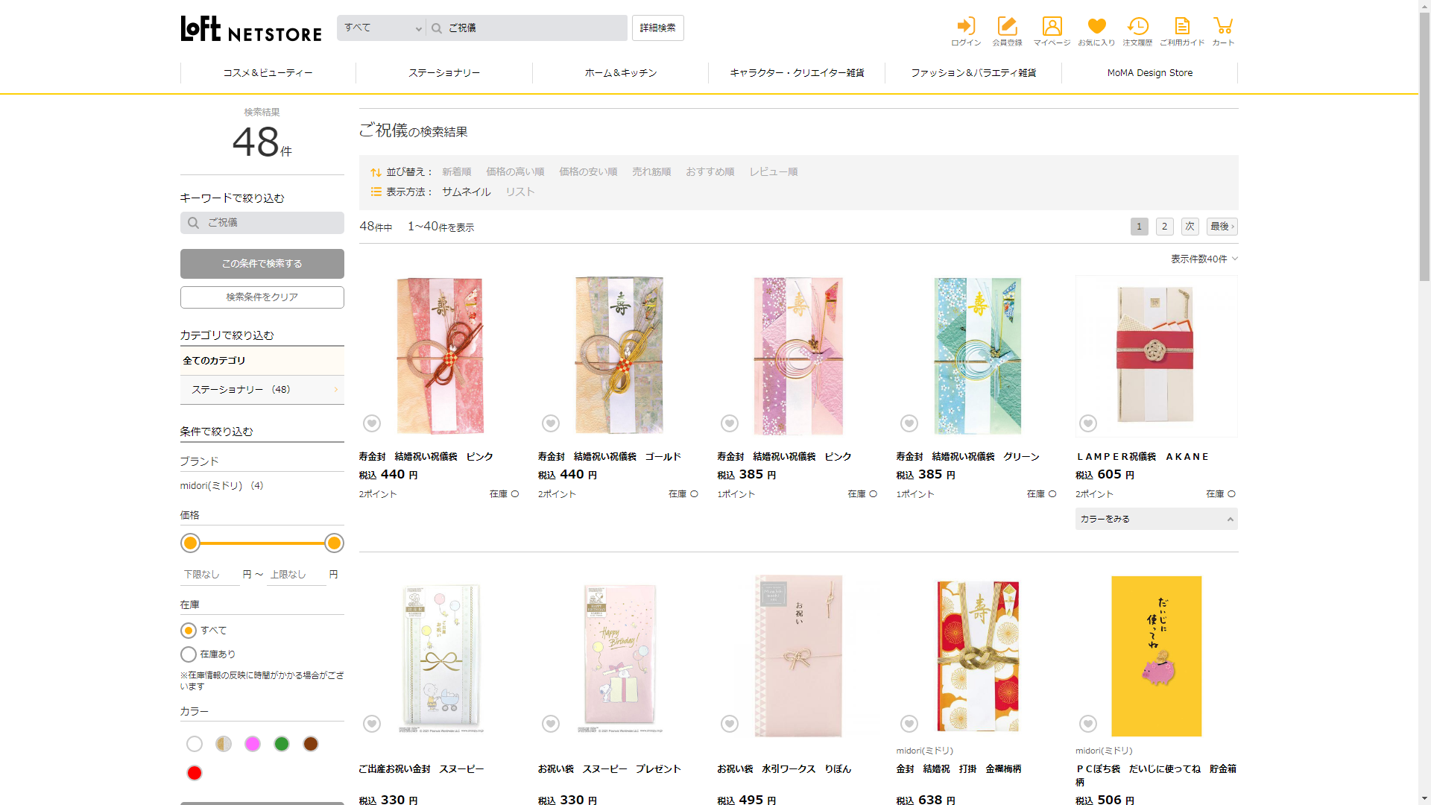The image size is (1431, 805).
Task: Select the red color swatch filter
Action: (x=195, y=773)
